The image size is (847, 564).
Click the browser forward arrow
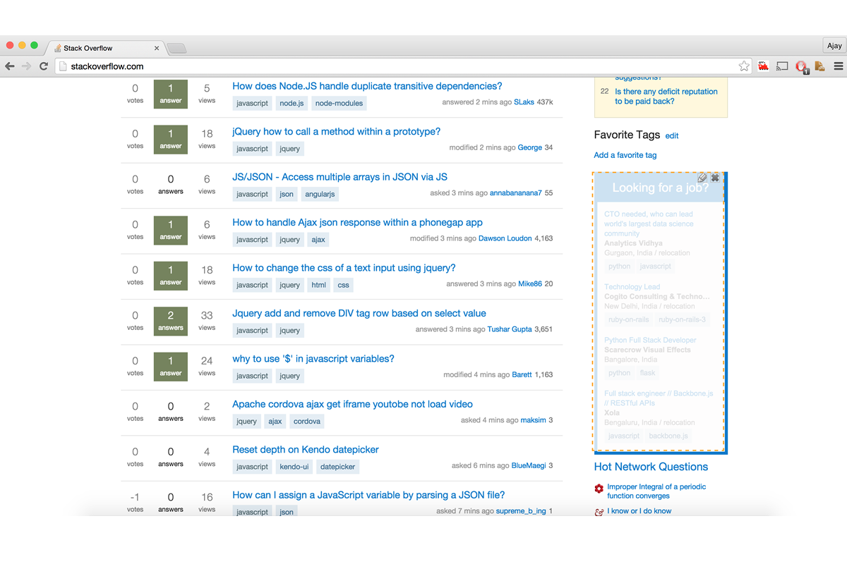tap(27, 66)
